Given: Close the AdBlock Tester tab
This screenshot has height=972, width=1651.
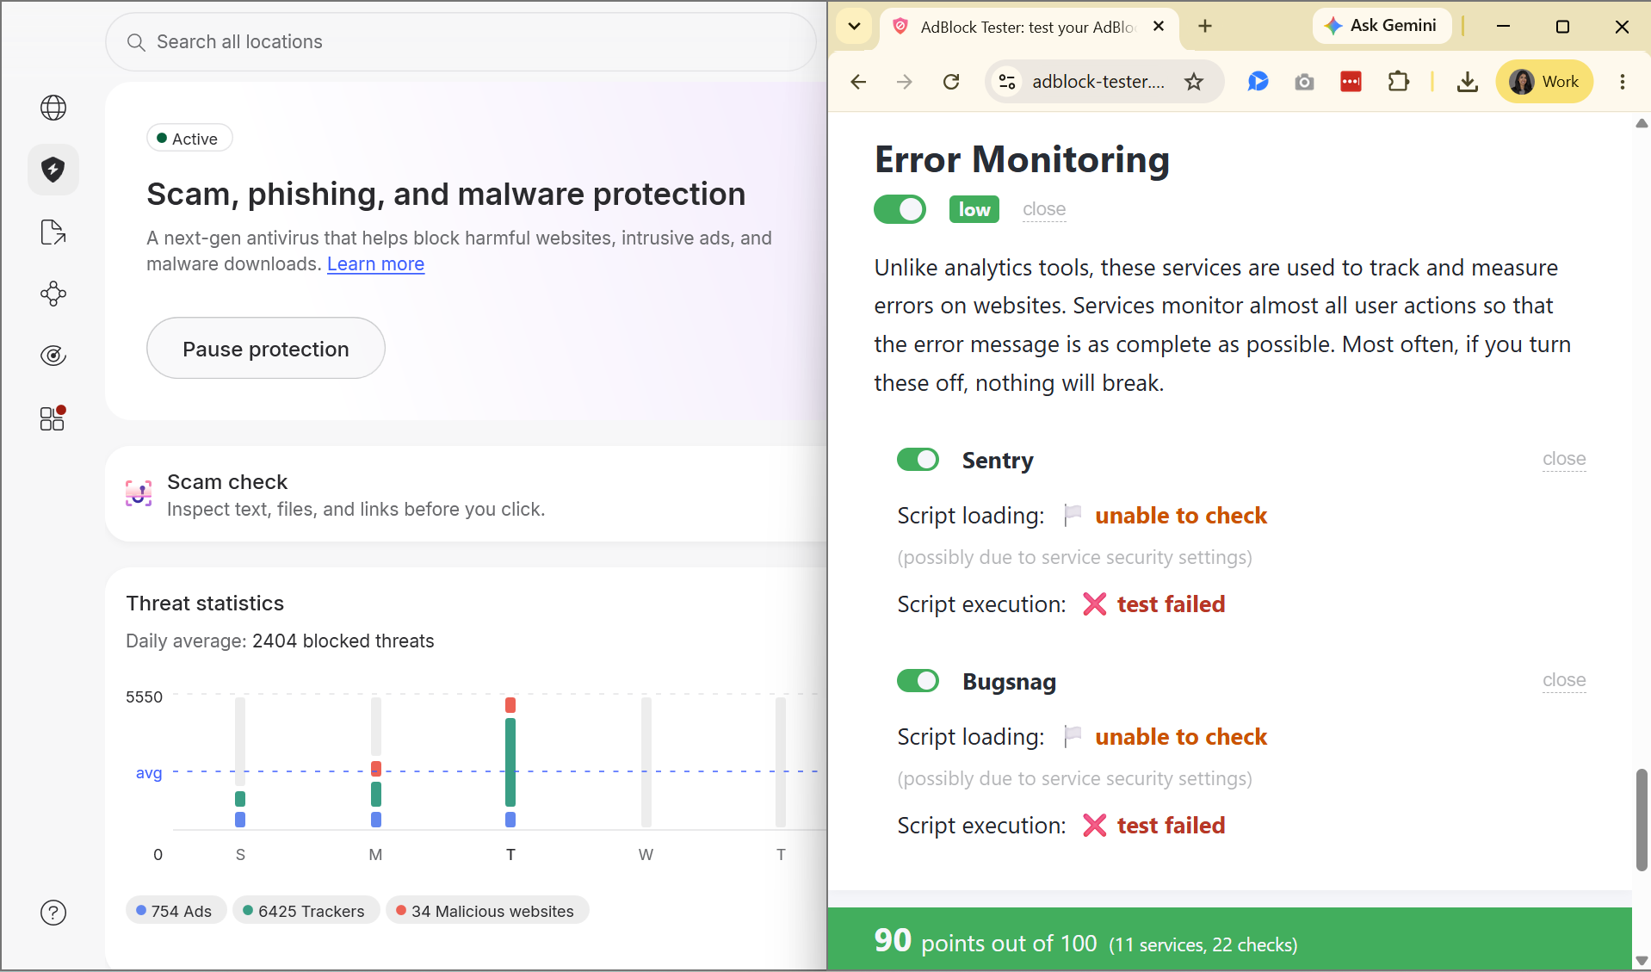Looking at the screenshot, I should (1159, 27).
